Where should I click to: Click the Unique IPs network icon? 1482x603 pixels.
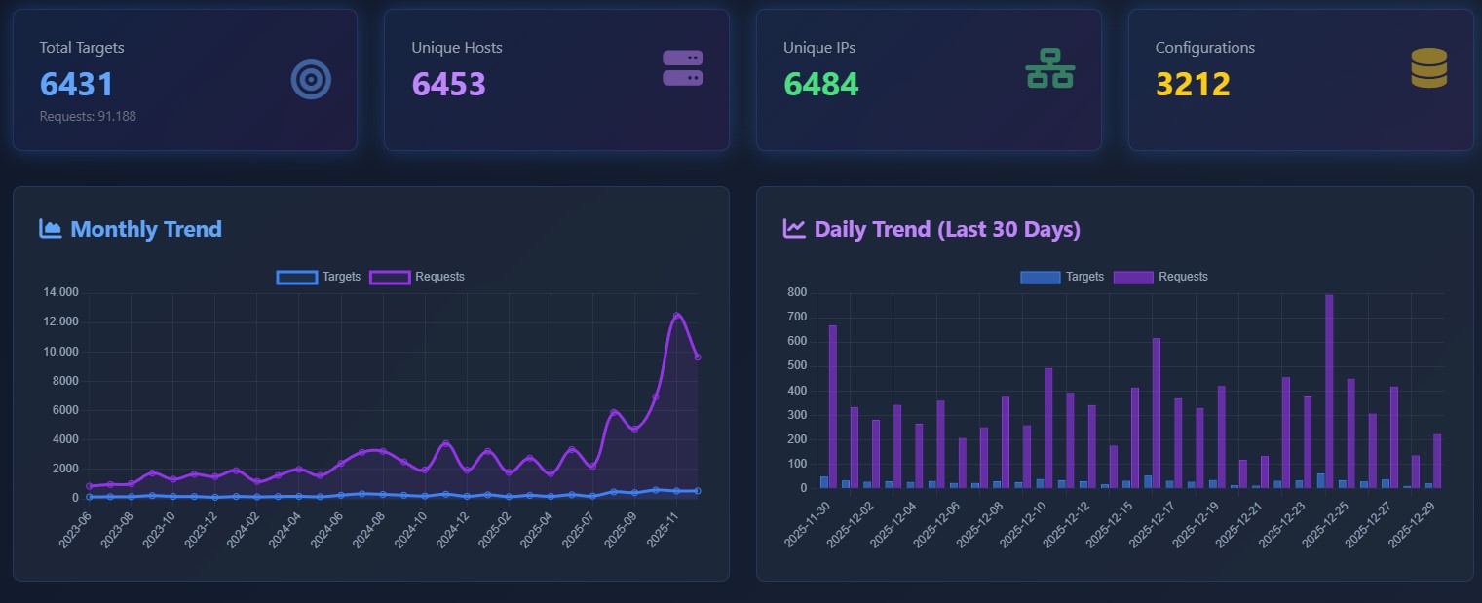[x=1049, y=68]
